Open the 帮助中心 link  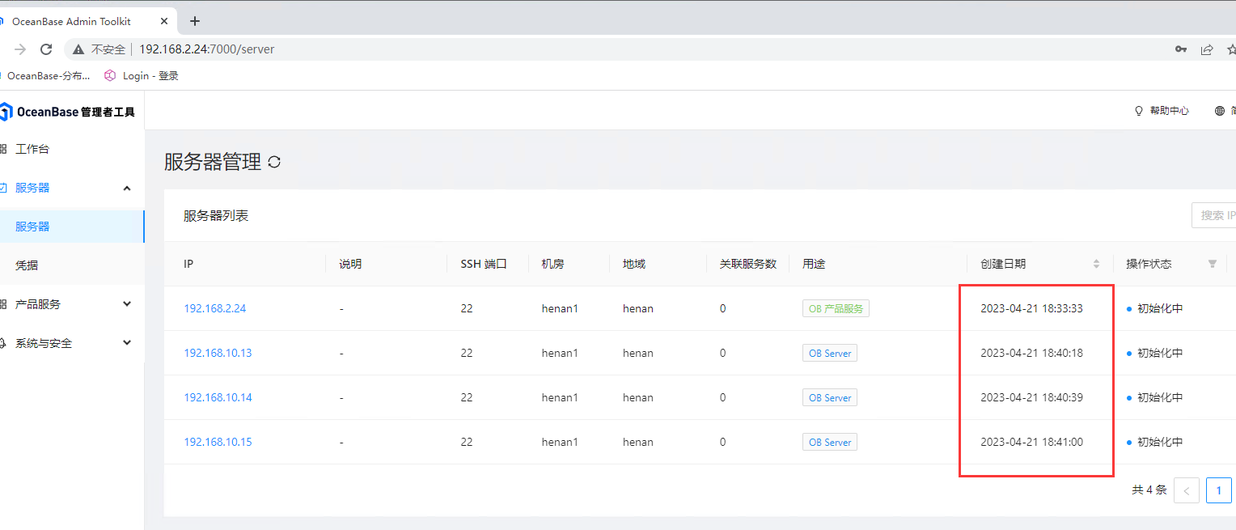tap(1169, 111)
